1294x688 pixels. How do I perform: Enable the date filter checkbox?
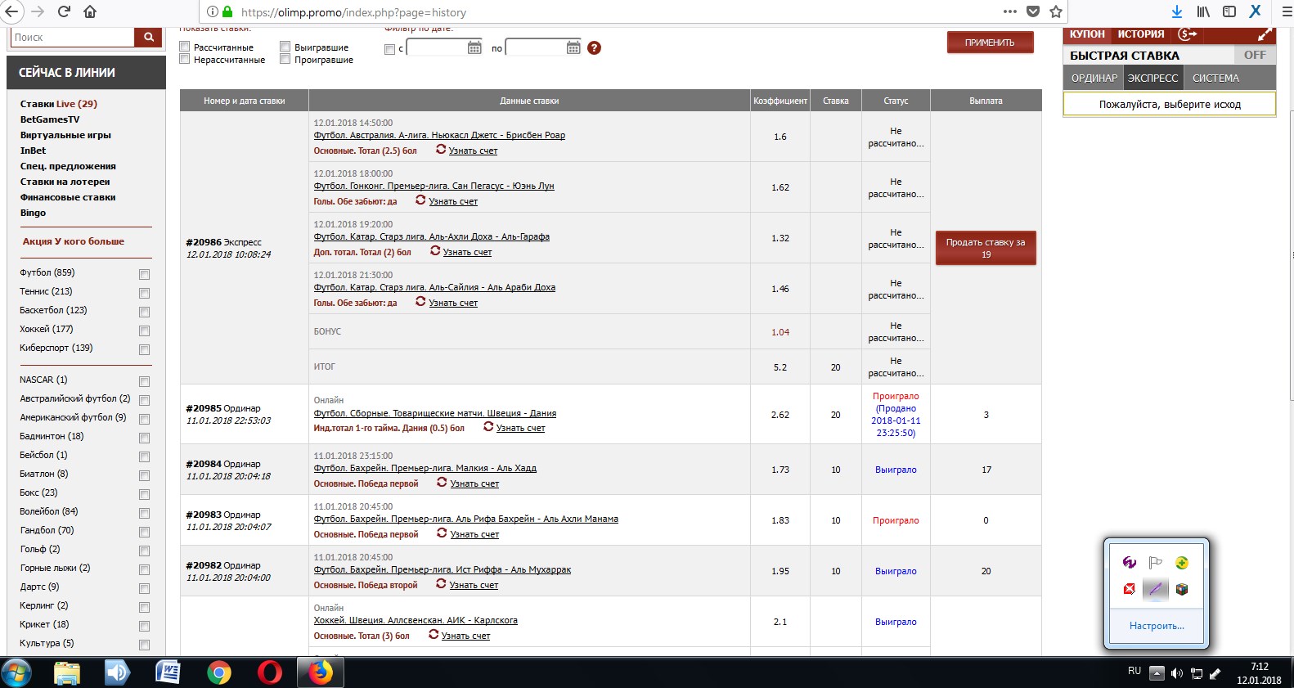[389, 49]
